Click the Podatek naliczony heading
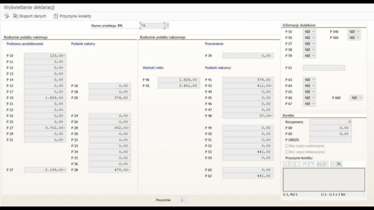 click(218, 68)
